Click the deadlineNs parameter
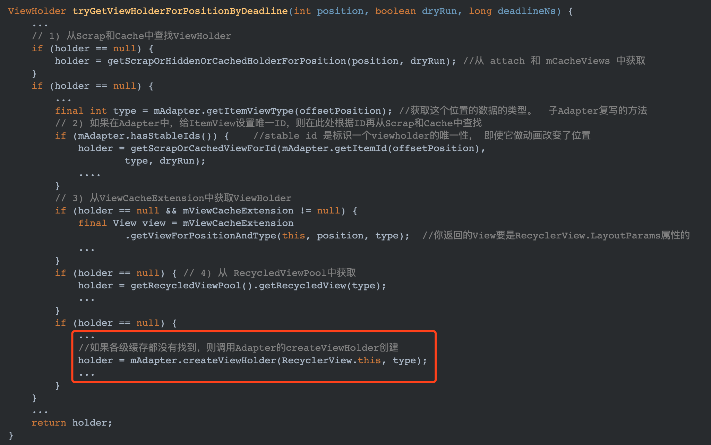This screenshot has width=711, height=445. tap(526, 11)
